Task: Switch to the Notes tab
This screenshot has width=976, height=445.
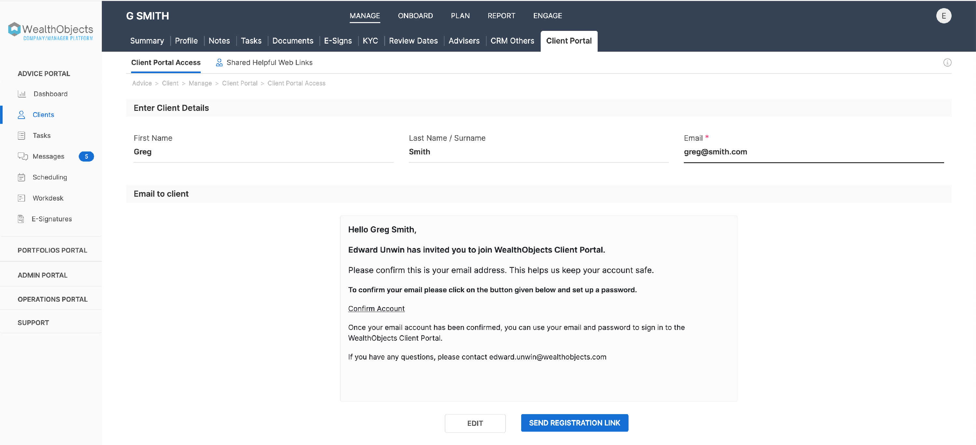Action: coord(219,41)
